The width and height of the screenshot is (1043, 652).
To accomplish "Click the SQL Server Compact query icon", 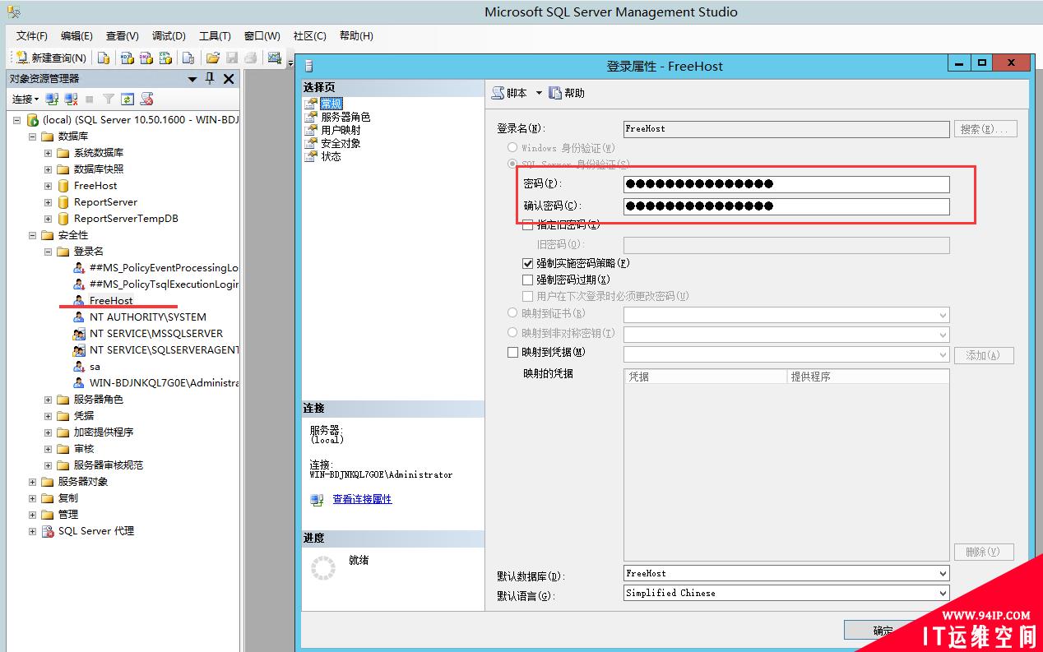I will [x=188, y=58].
